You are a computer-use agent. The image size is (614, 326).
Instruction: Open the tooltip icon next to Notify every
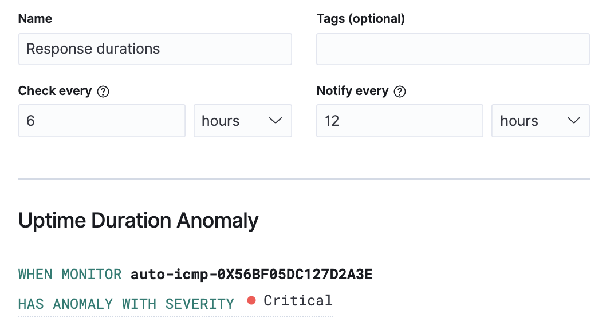400,92
